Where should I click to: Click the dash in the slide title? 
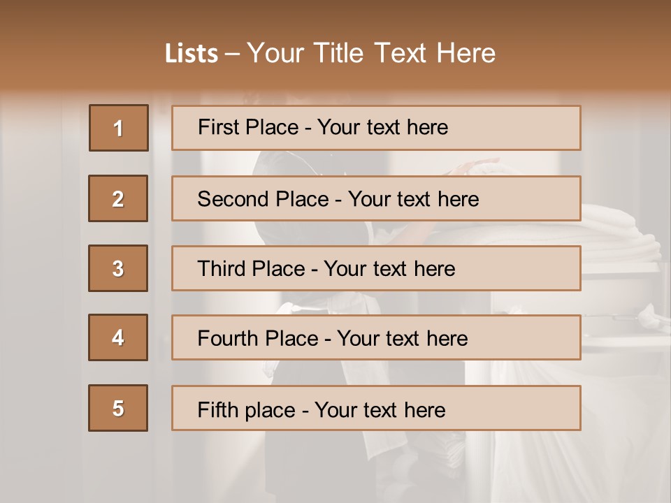pyautogui.click(x=232, y=54)
